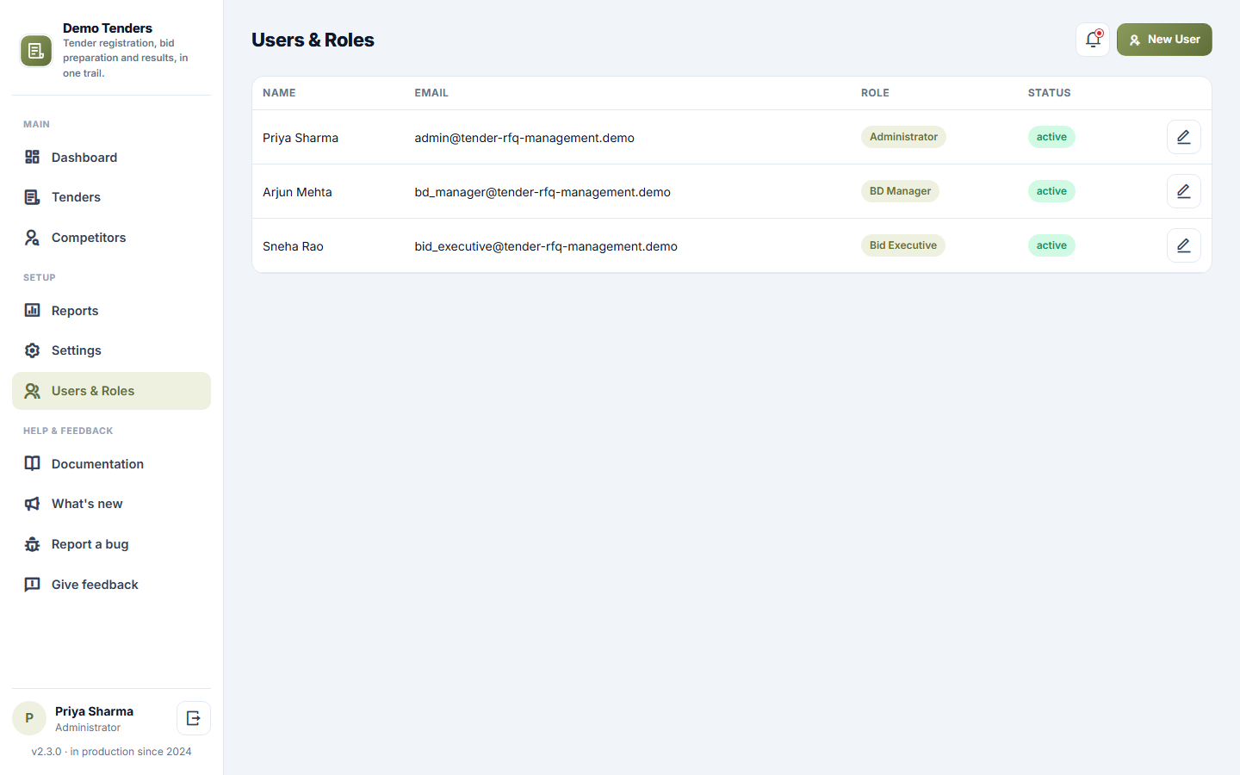Viewport: 1240px width, 775px height.
Task: Go to Dashboard page
Action: coord(111,157)
